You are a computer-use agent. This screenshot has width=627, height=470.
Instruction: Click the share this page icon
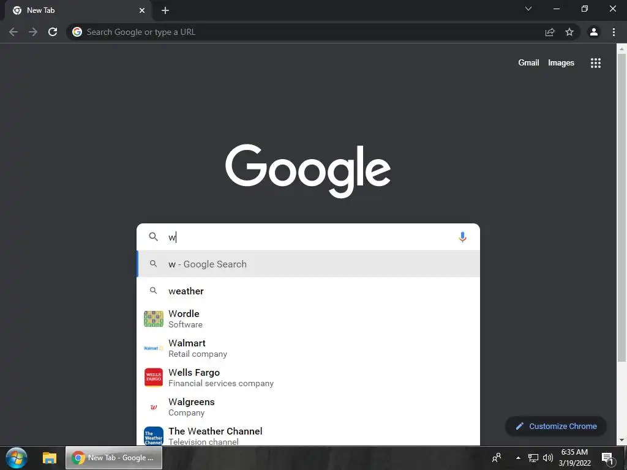click(550, 32)
